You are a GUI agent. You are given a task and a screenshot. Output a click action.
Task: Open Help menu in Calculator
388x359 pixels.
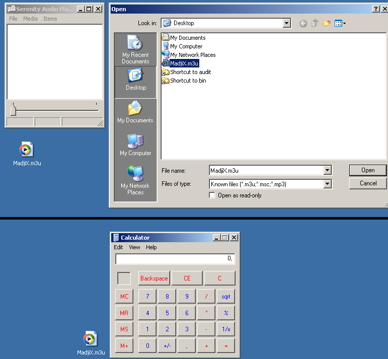[x=151, y=247]
